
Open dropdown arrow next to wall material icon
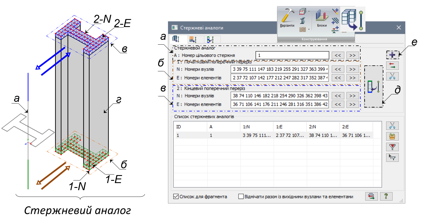pos(309,11)
